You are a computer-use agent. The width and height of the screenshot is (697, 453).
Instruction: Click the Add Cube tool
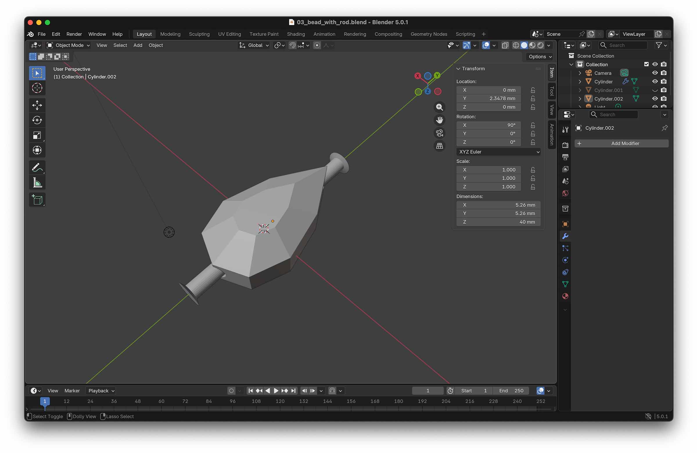[37, 200]
